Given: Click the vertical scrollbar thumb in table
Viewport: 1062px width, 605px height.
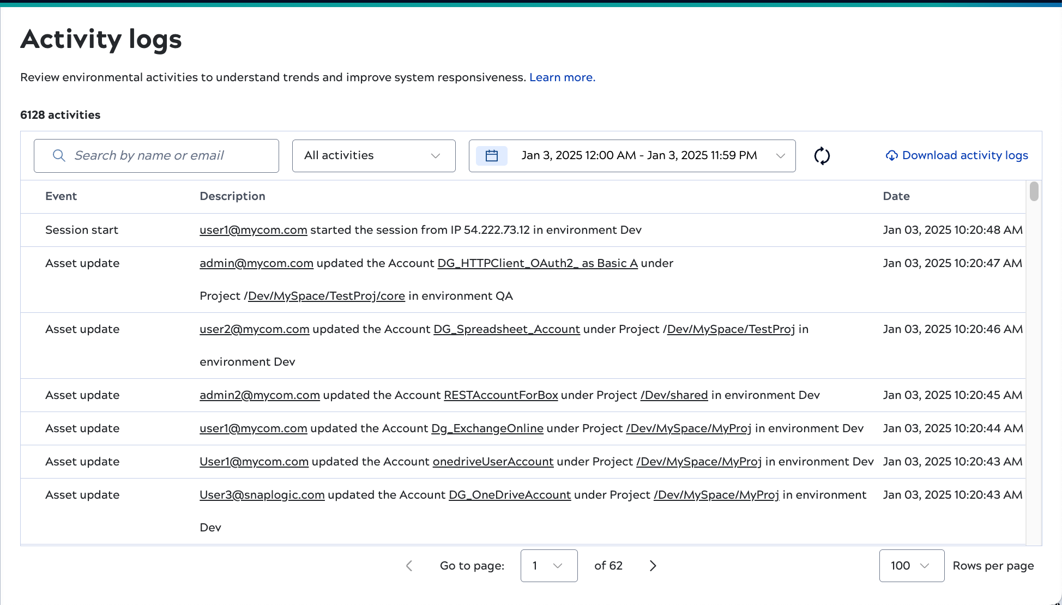Looking at the screenshot, I should point(1034,192).
